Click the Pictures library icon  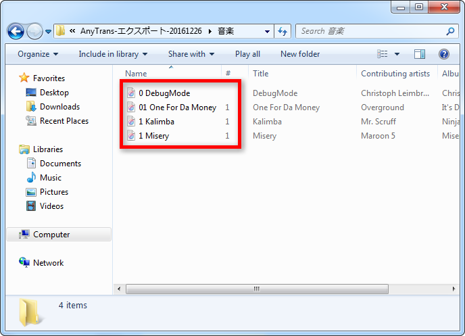[31, 192]
